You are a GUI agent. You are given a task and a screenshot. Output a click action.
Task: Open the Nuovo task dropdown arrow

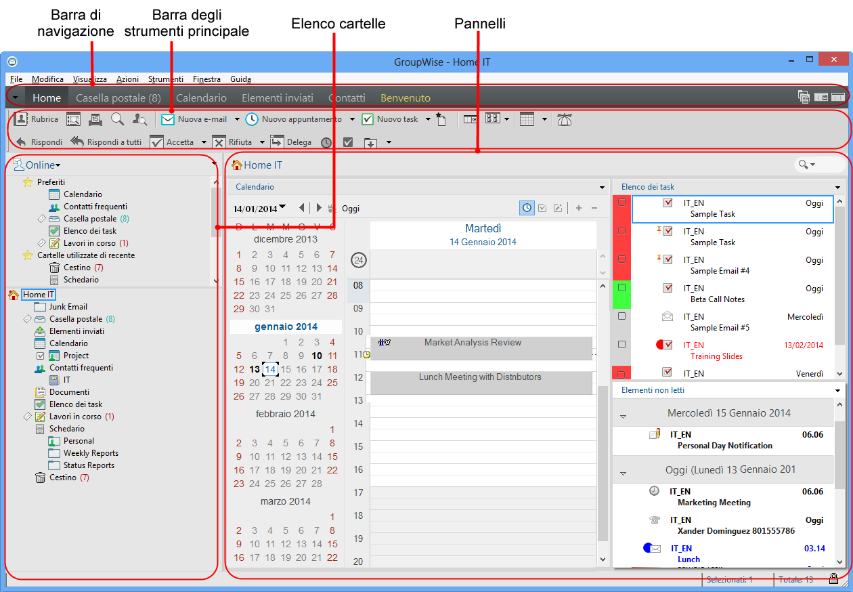point(428,119)
